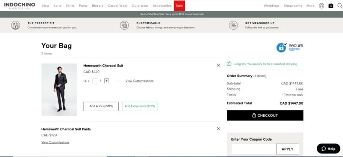343x157 pixels.
Task: Focus the coupon code input field
Action: click(254, 149)
